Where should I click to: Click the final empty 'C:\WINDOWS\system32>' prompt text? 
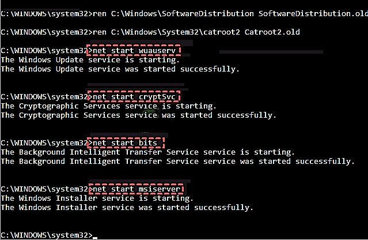[45, 235]
